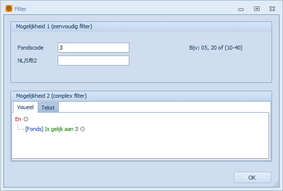Edit the condition value 3

(76, 129)
